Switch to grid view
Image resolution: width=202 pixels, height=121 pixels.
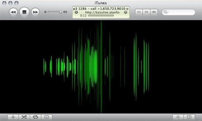pyautogui.click(x=146, y=12)
